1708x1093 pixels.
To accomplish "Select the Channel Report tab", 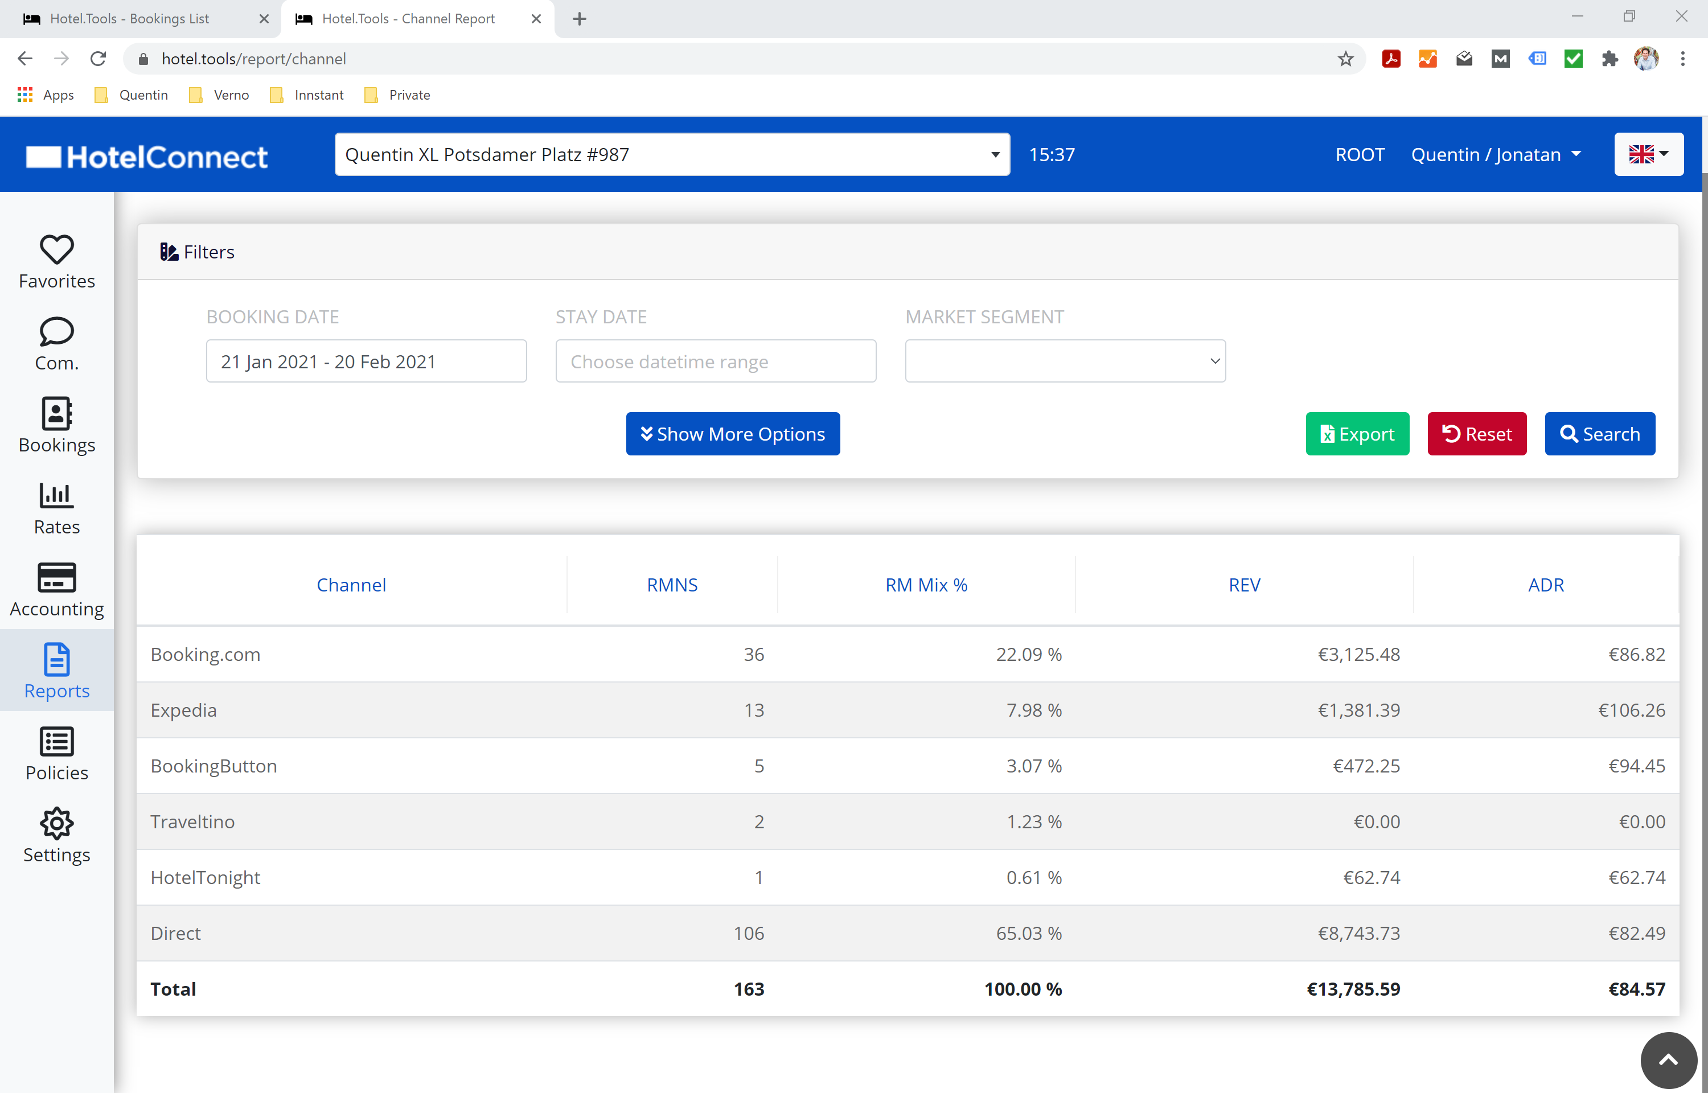I will (x=408, y=19).
